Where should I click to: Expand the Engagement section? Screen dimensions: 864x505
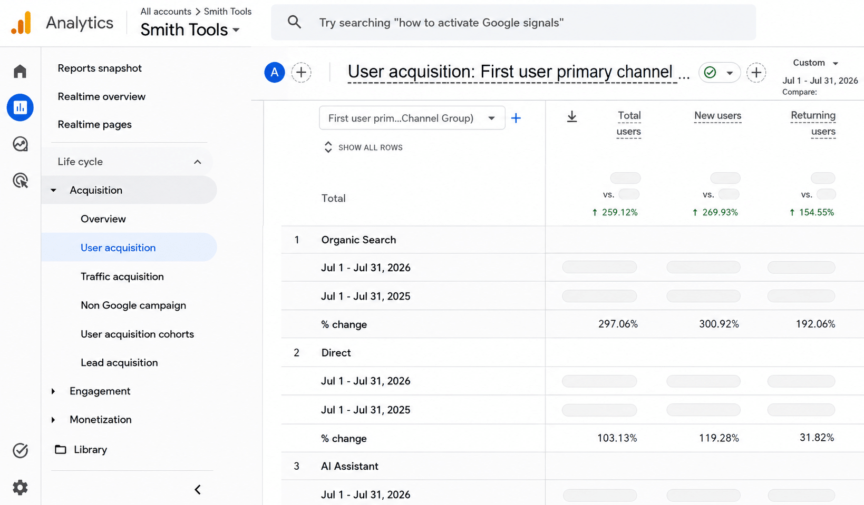point(53,391)
